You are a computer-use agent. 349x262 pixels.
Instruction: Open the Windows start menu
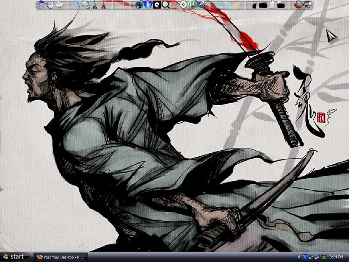(15, 257)
